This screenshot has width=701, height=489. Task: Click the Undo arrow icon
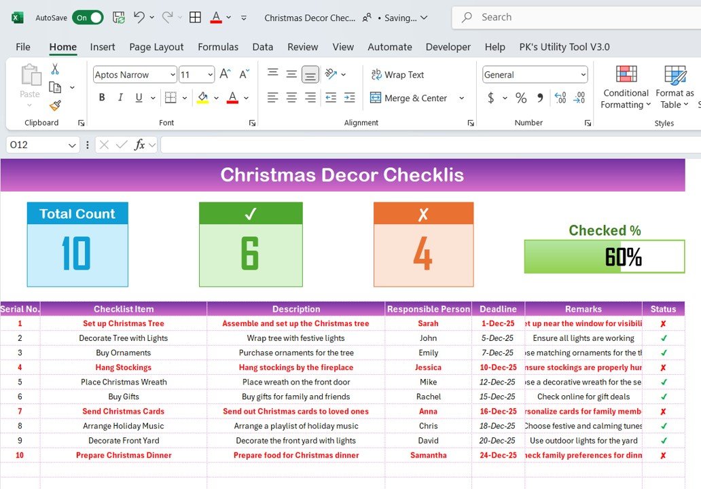(139, 18)
